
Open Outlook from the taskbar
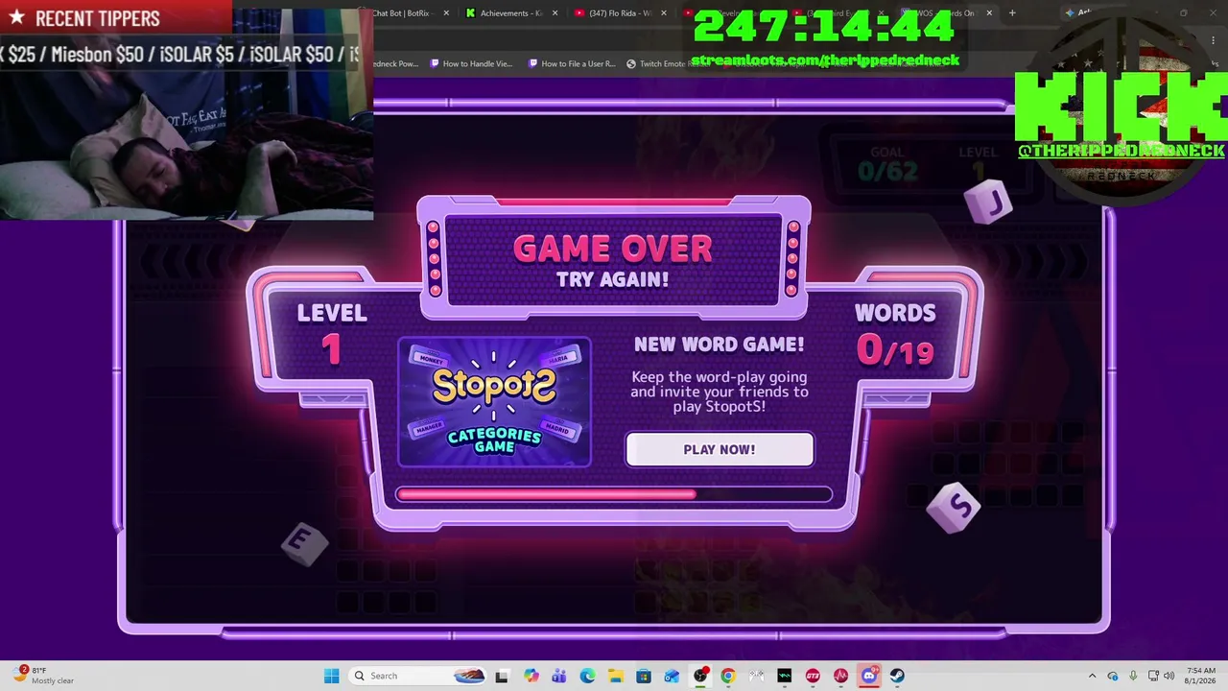pos(672,676)
